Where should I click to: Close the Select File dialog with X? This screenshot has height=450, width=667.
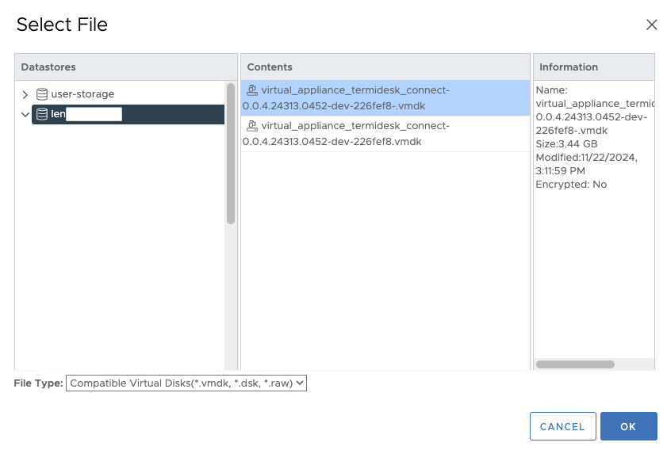(x=651, y=25)
